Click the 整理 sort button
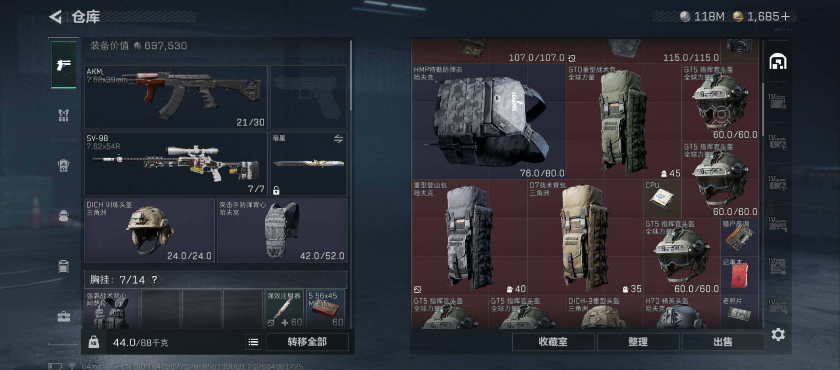Screen dimensions: 840x370 pos(638,342)
